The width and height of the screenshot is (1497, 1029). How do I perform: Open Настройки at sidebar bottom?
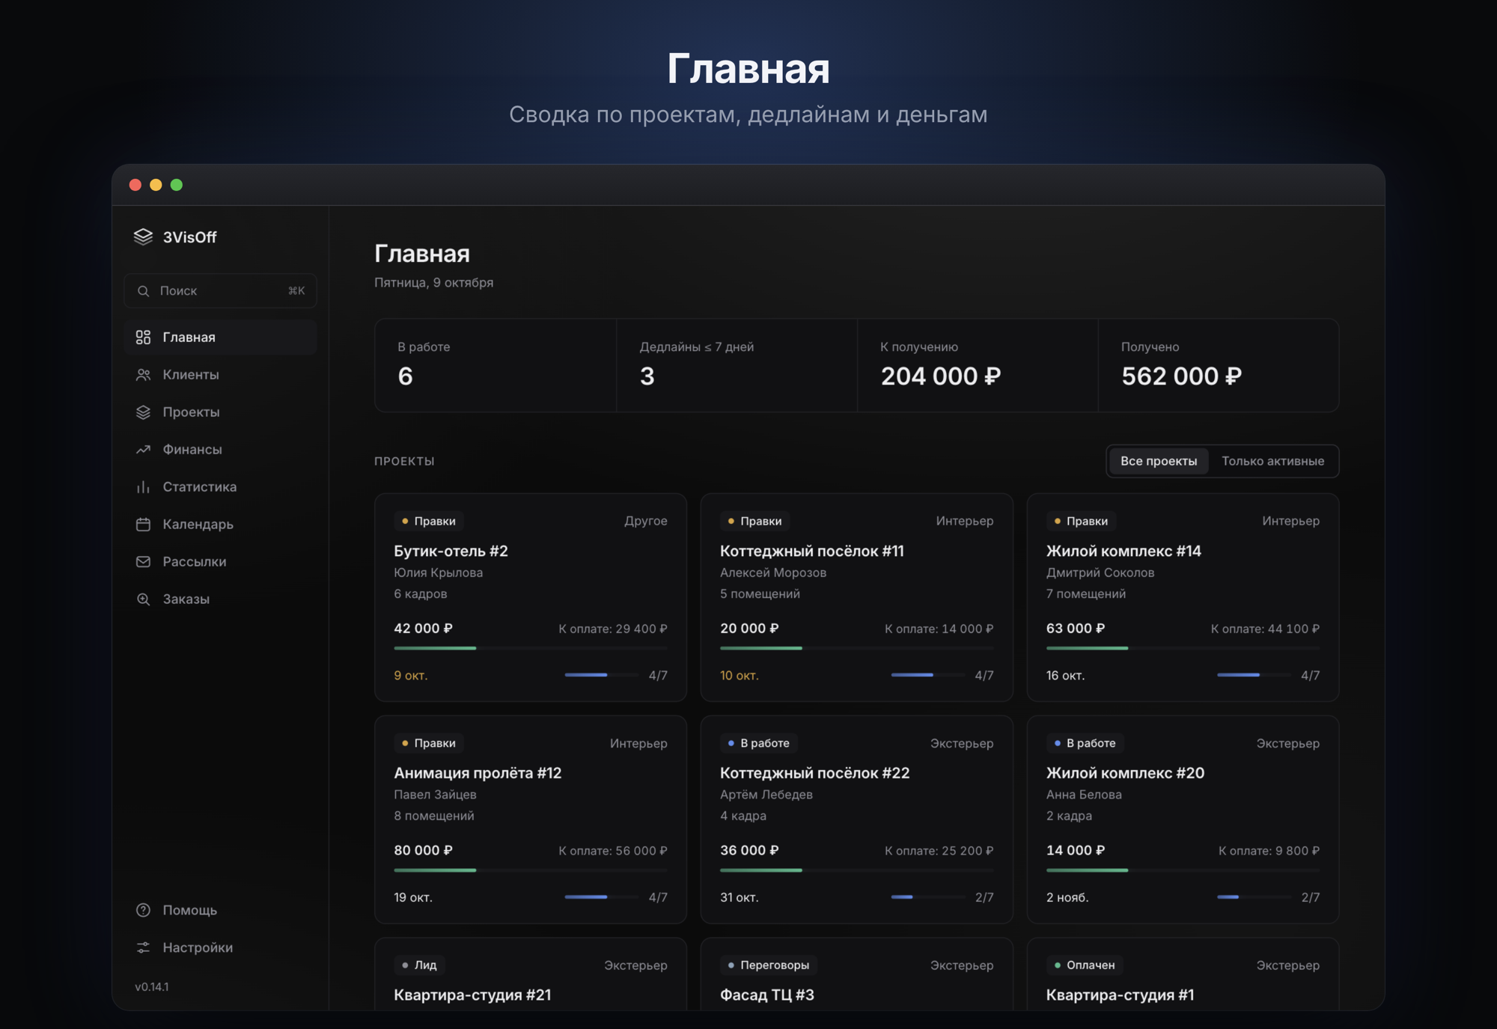pyautogui.click(x=220, y=947)
